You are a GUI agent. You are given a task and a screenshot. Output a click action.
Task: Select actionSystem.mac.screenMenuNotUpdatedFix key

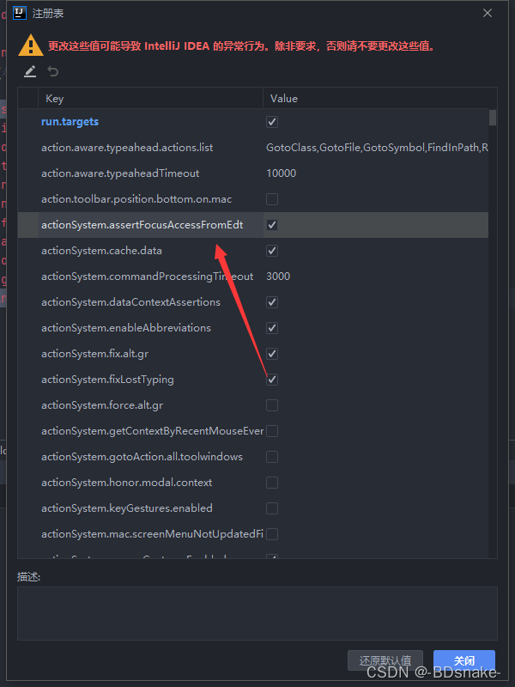[153, 534]
